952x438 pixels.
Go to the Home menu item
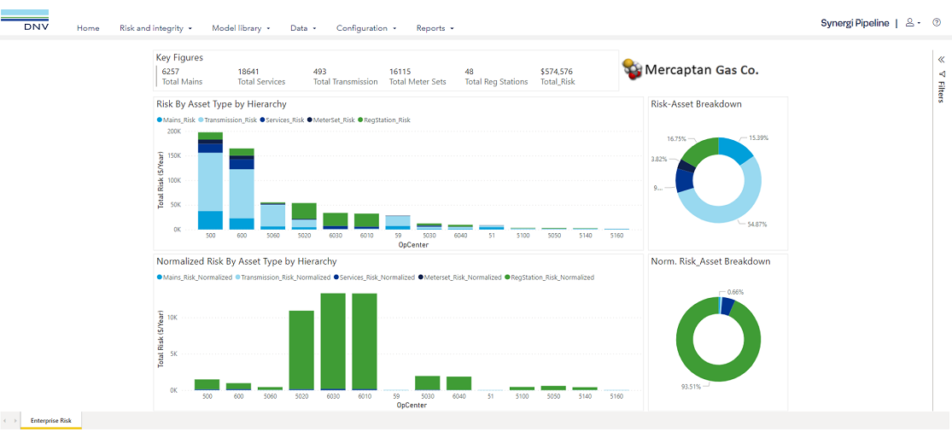pos(88,28)
